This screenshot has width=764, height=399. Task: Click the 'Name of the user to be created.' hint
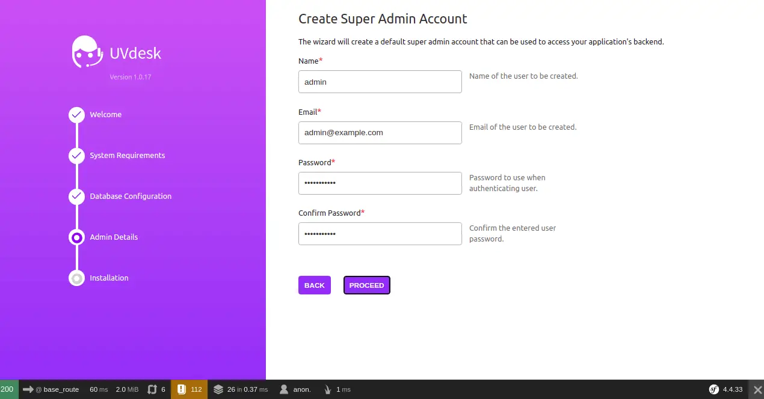point(523,76)
